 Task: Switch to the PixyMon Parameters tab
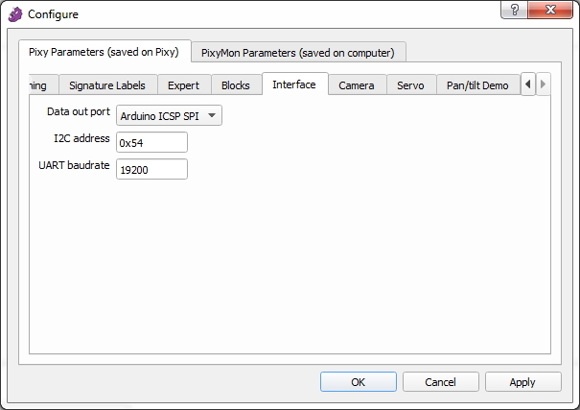[297, 52]
